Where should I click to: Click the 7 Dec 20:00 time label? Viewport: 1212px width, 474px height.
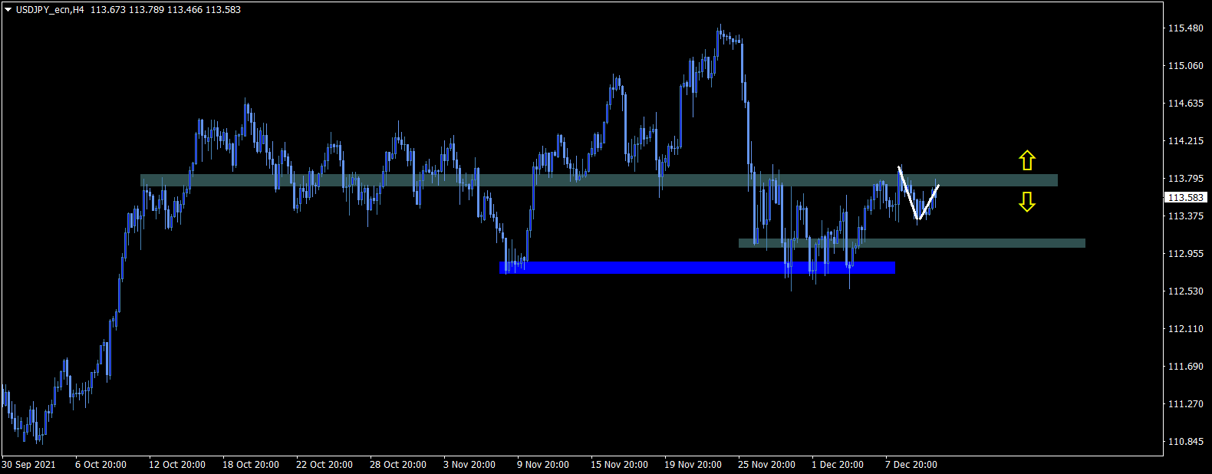[911, 465]
